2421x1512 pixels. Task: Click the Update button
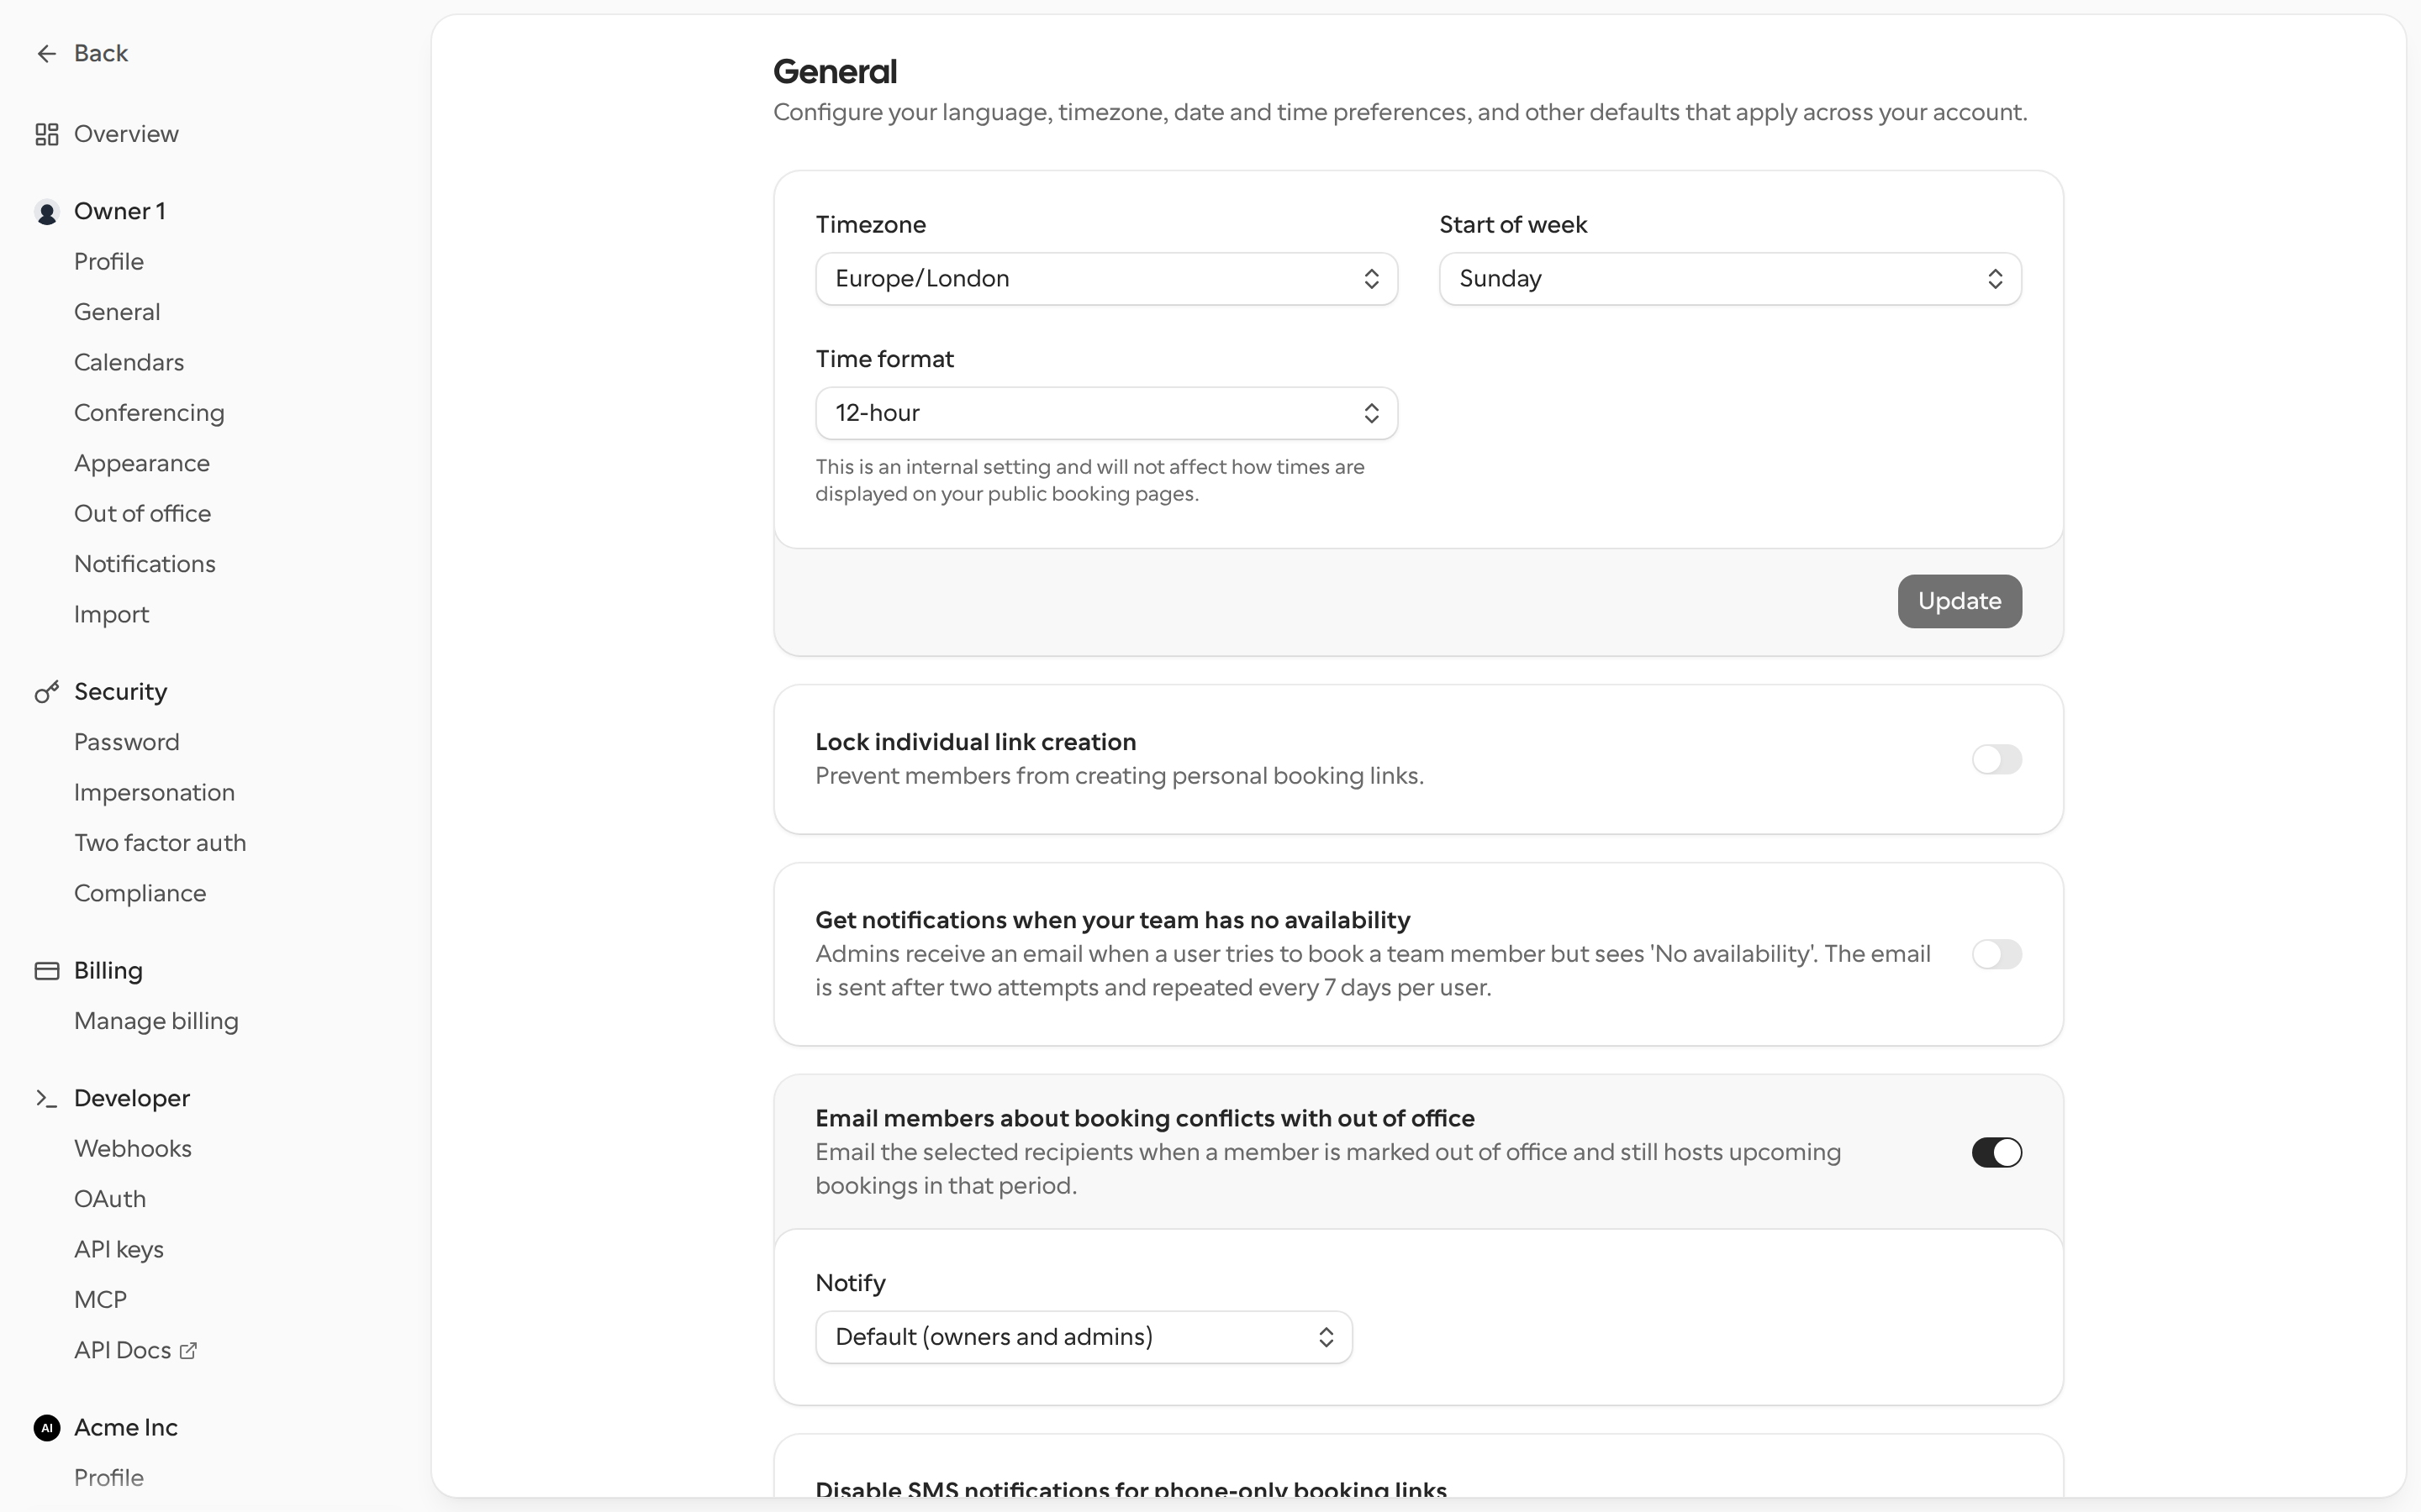point(1959,601)
